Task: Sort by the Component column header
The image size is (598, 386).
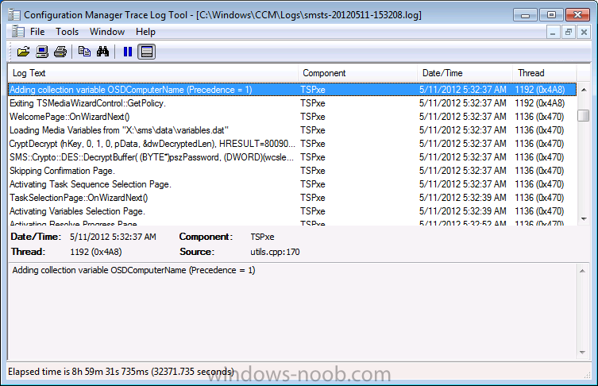Action: click(x=357, y=73)
